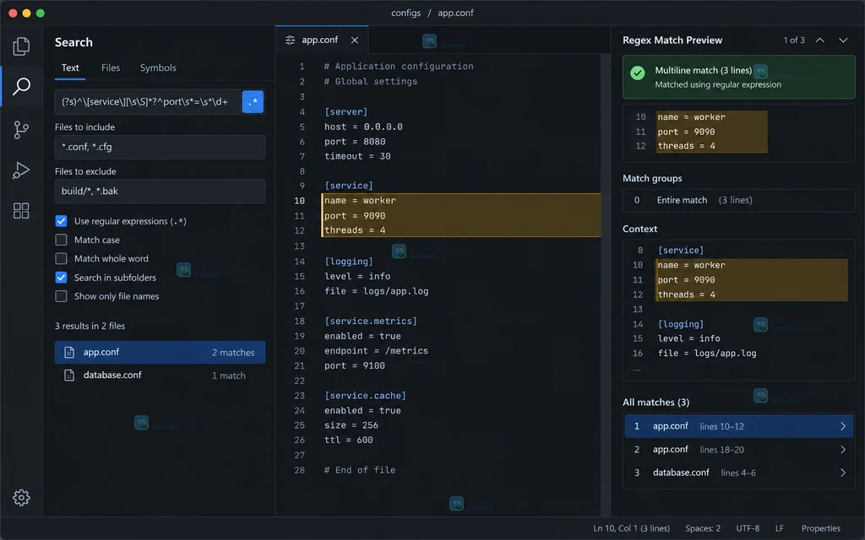The height and width of the screenshot is (540, 865).
Task: Expand match 3 database.conf lines 4–6 chevron
Action: tap(842, 472)
